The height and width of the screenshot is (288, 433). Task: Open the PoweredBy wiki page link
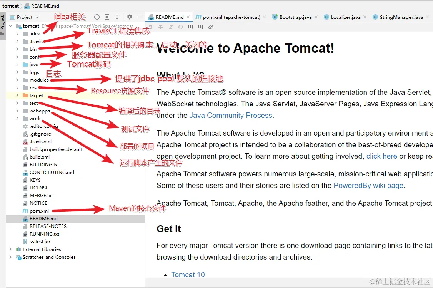368,186
